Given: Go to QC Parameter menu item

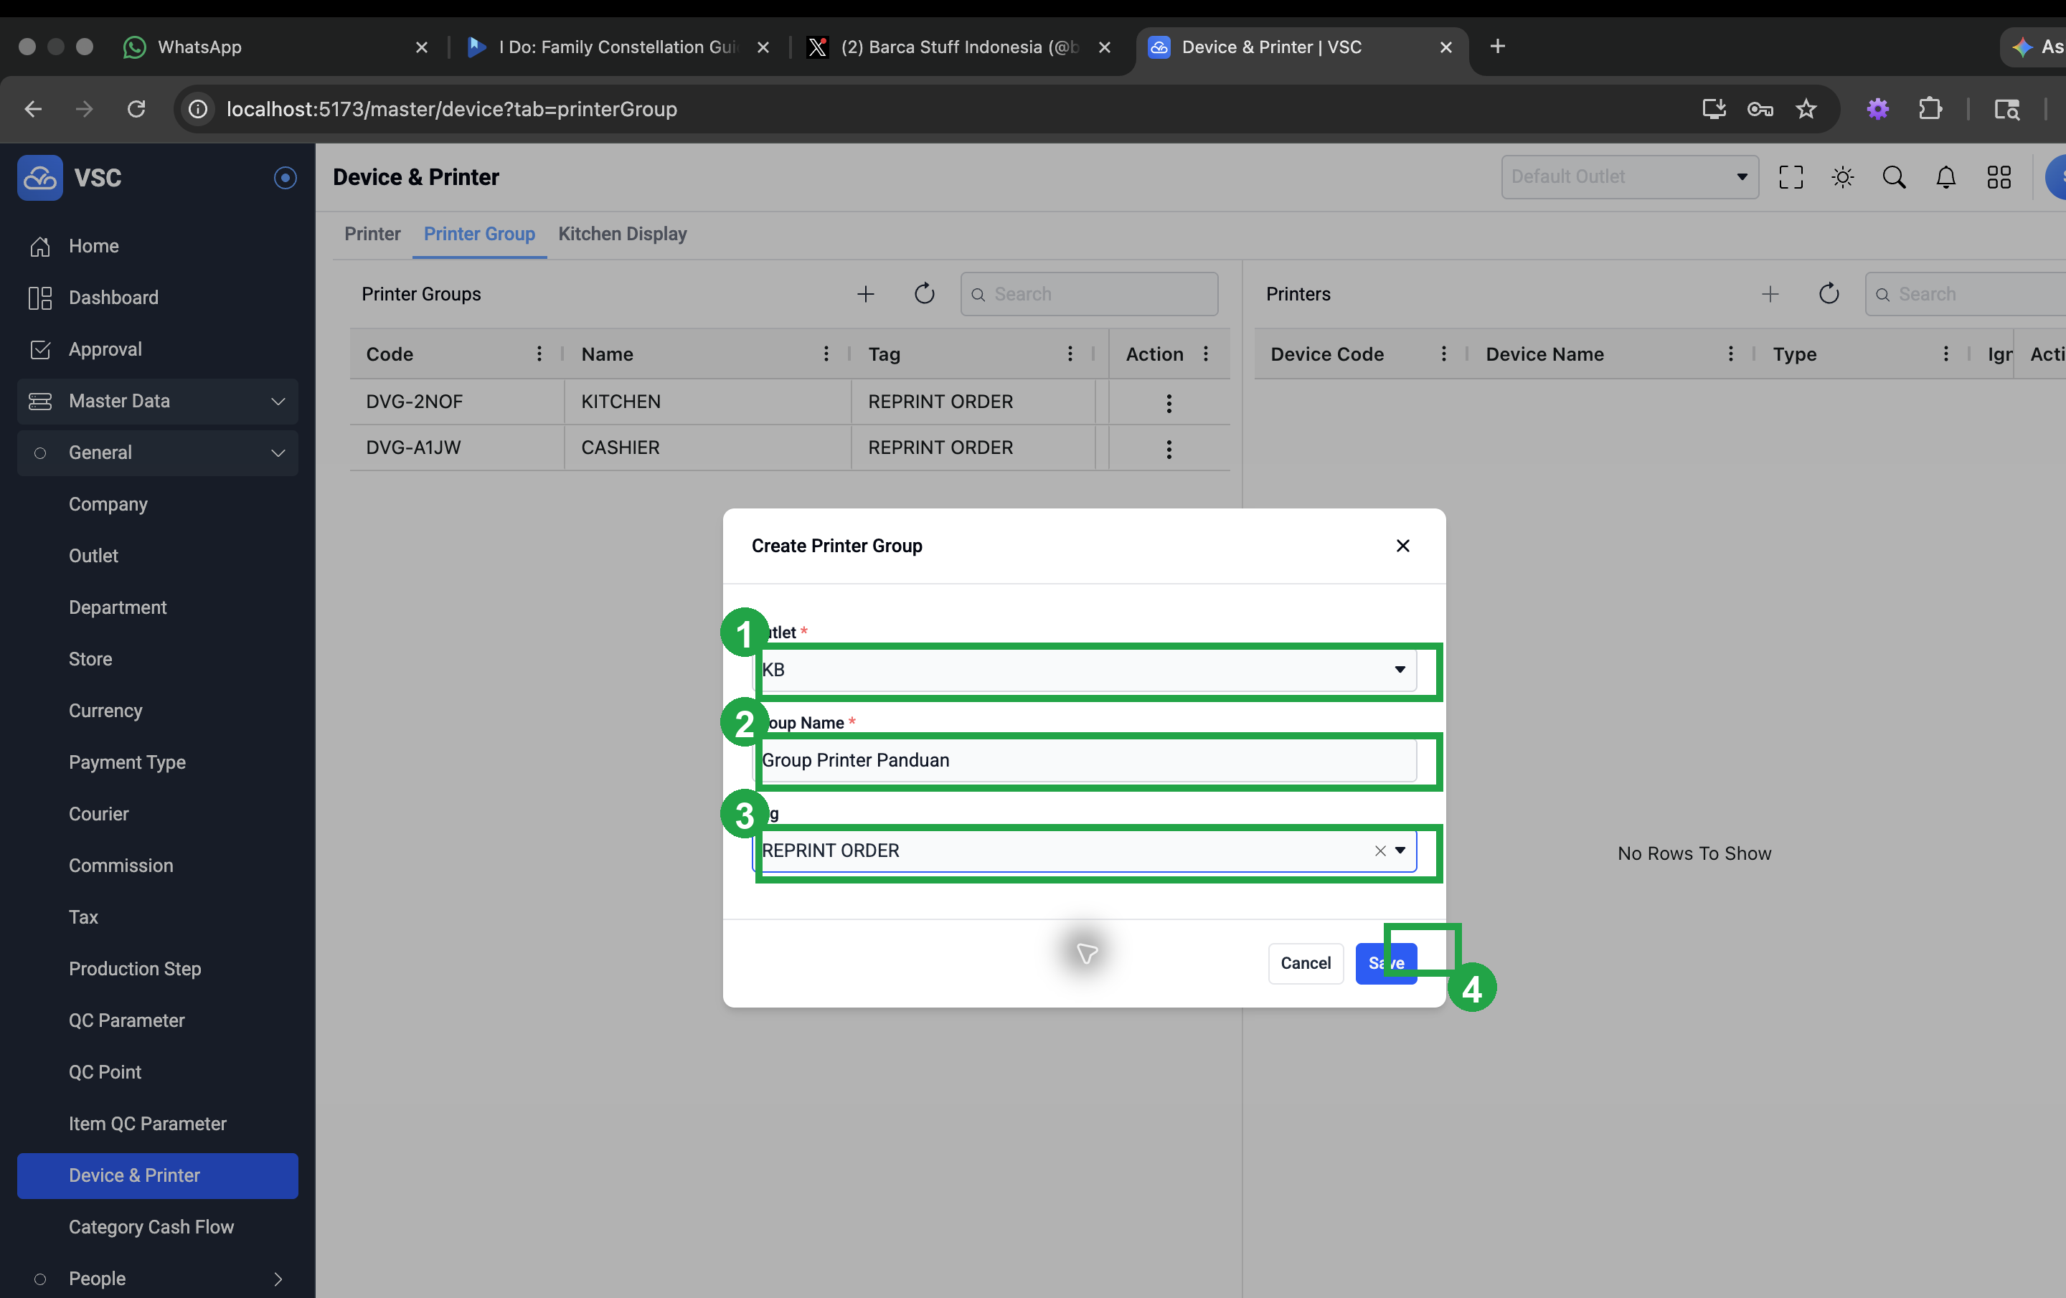Looking at the screenshot, I should point(127,1020).
